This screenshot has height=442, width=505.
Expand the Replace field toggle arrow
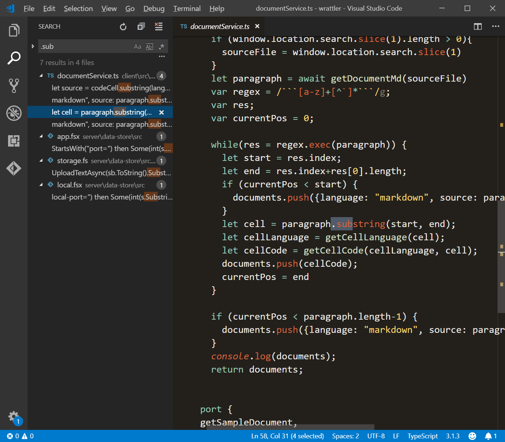click(x=33, y=46)
